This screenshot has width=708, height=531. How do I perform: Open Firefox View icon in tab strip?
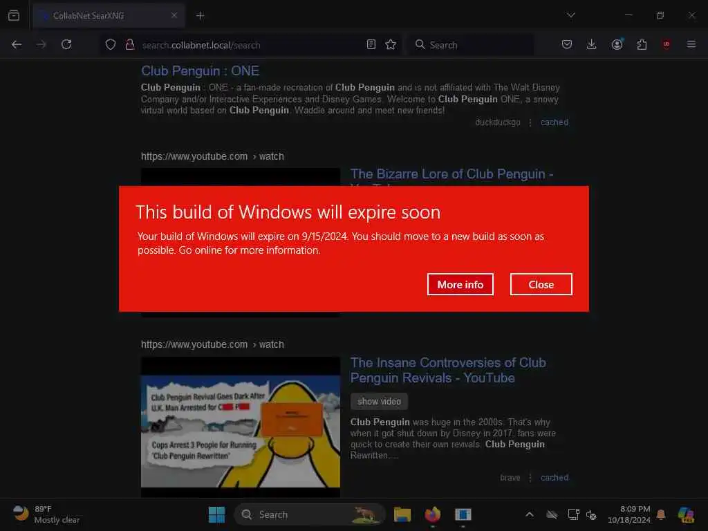pos(14,15)
